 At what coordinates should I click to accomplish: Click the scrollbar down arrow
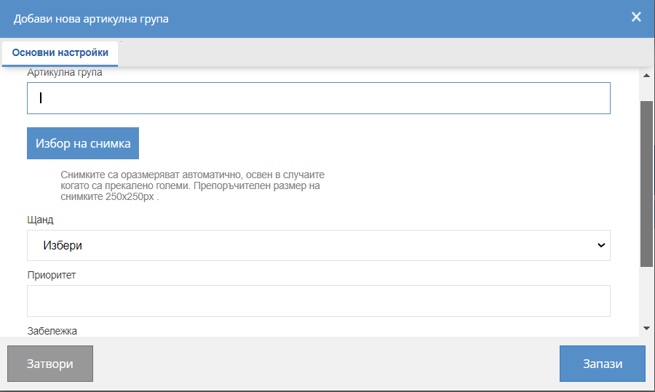click(646, 328)
